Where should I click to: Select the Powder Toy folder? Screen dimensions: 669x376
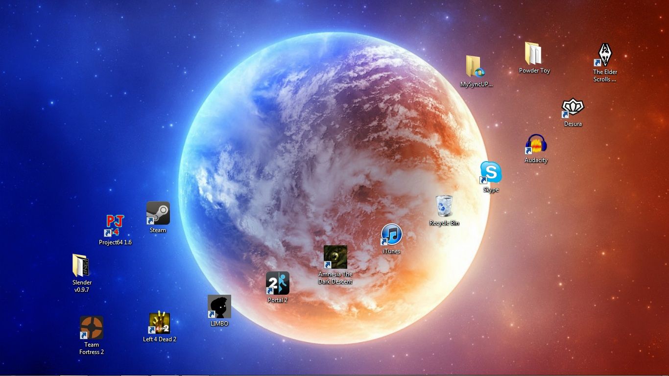click(x=534, y=53)
